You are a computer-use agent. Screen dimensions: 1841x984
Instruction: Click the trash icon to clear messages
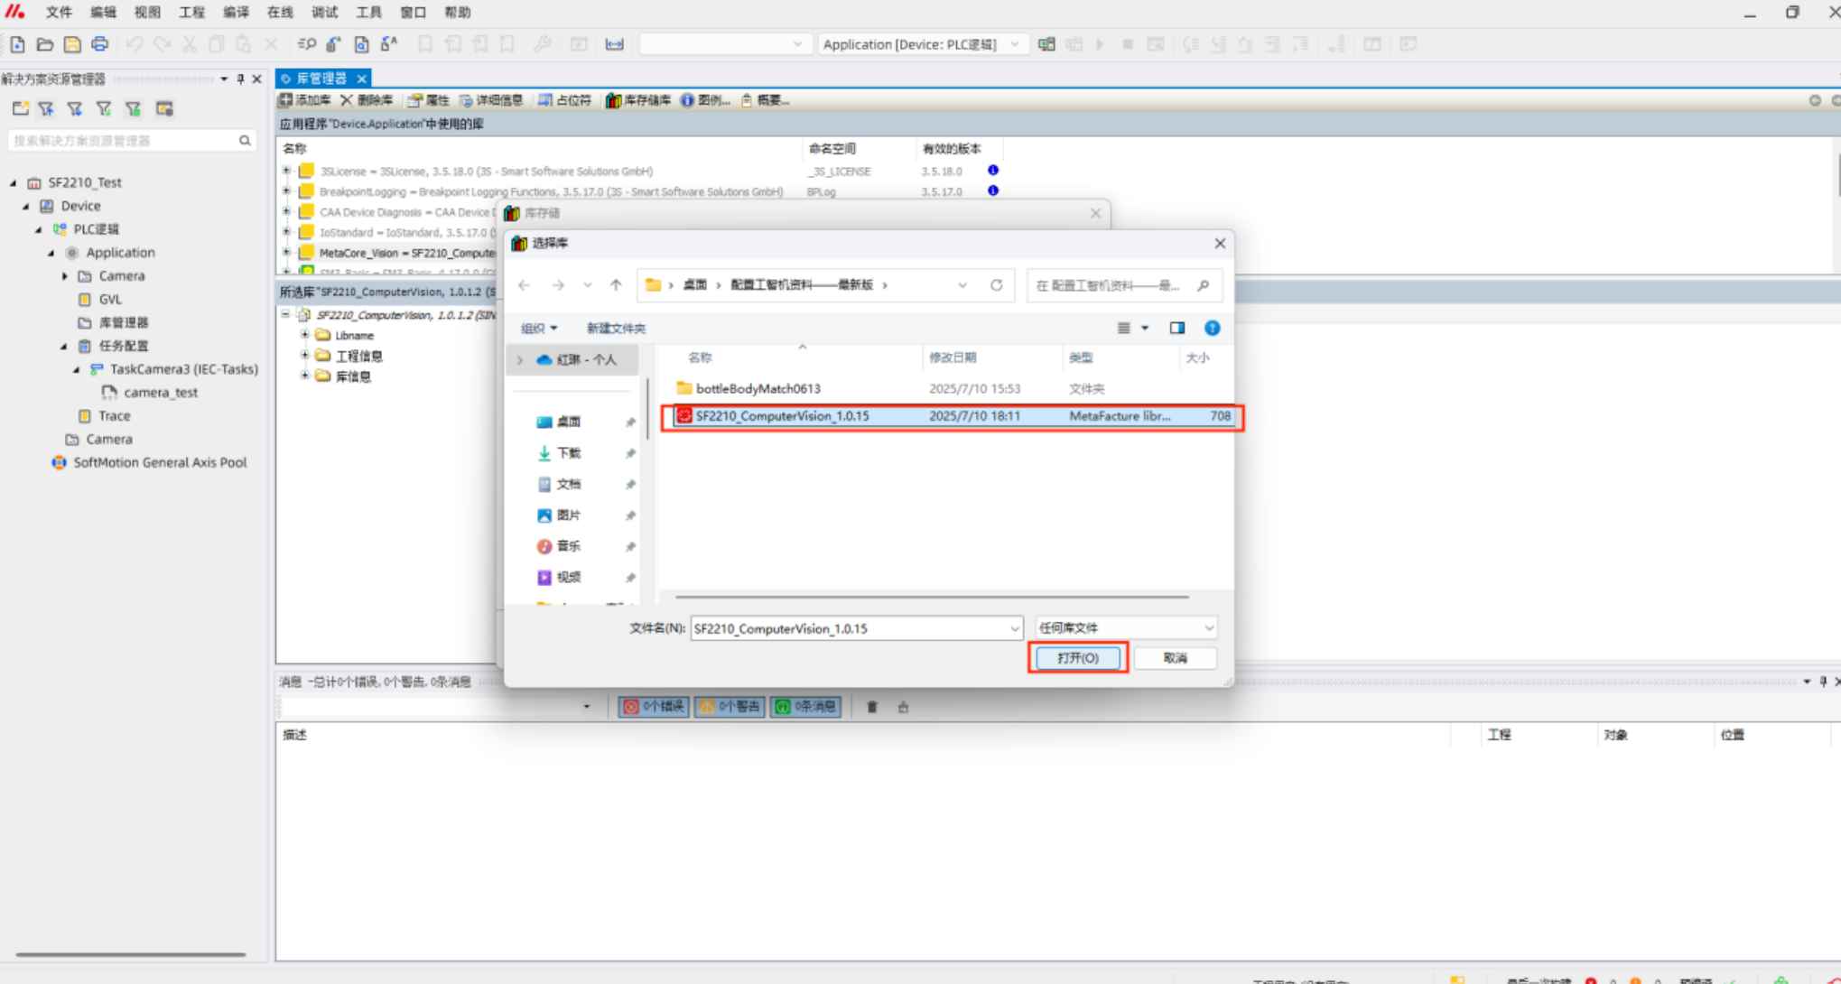[x=872, y=707]
